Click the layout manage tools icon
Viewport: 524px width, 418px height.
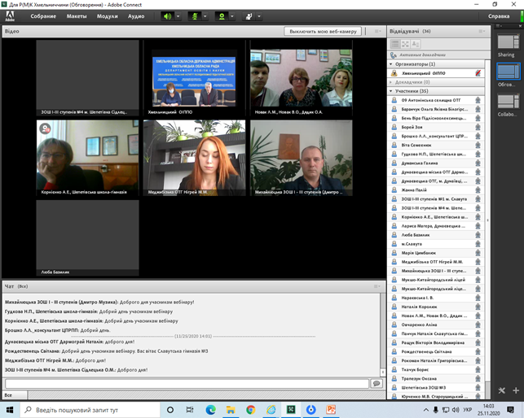[502, 390]
